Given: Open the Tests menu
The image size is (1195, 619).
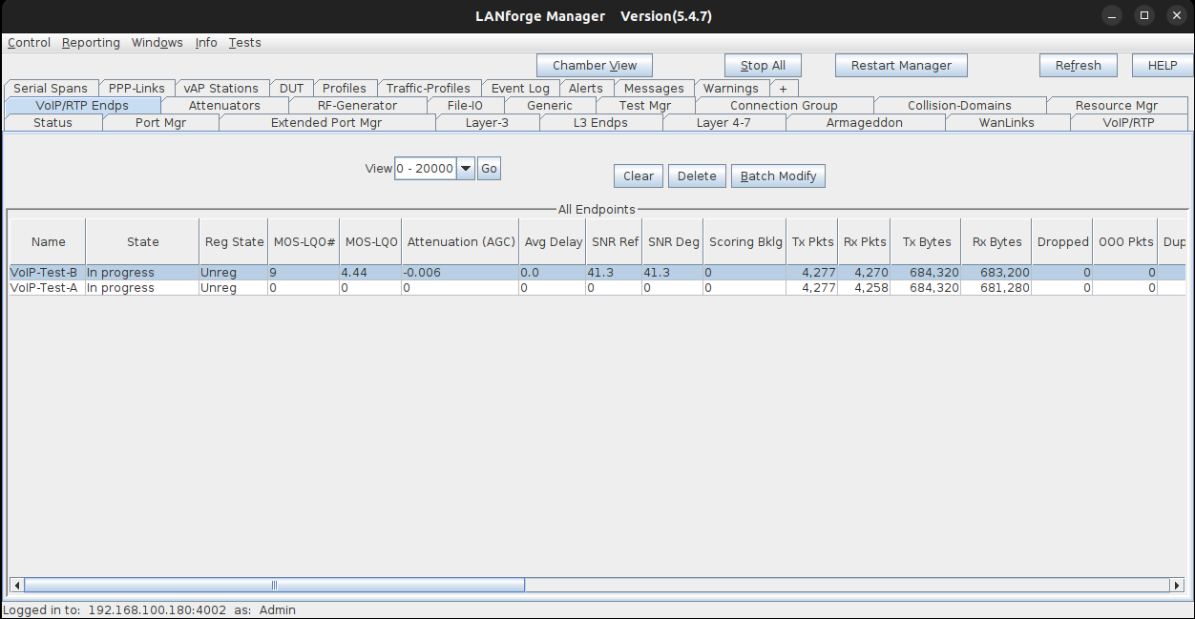Looking at the screenshot, I should click(x=244, y=43).
